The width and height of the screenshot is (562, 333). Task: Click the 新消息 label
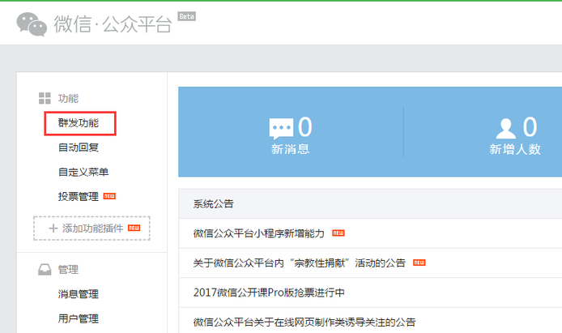[291, 149]
